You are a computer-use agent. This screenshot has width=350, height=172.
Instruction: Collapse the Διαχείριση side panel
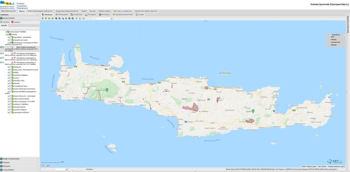[38, 15]
